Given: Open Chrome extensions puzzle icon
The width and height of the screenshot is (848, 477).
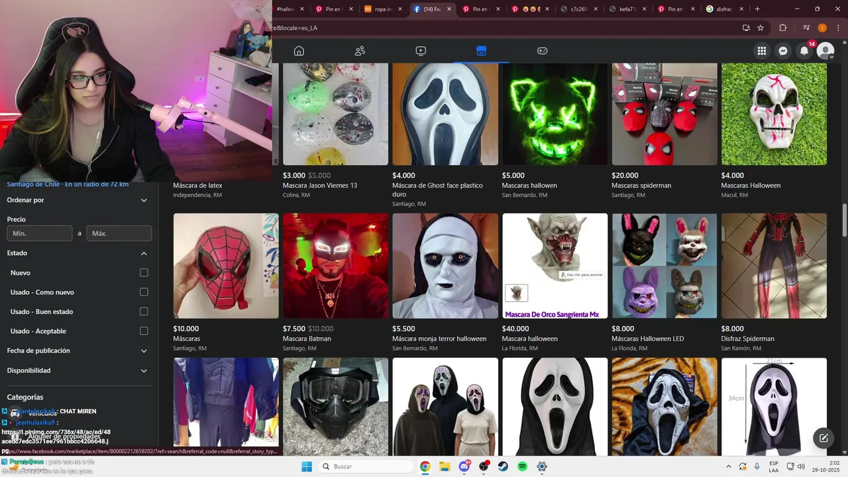Looking at the screenshot, I should (x=783, y=28).
